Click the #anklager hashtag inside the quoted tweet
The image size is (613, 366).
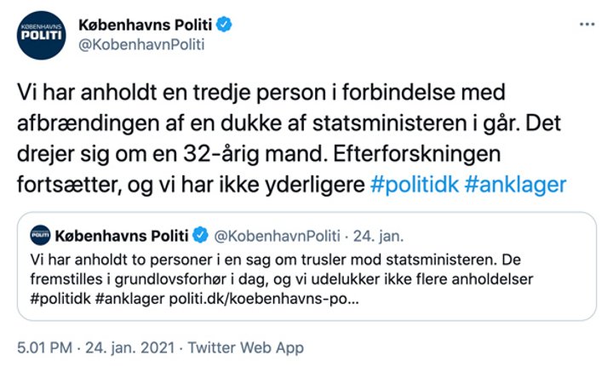(x=129, y=299)
